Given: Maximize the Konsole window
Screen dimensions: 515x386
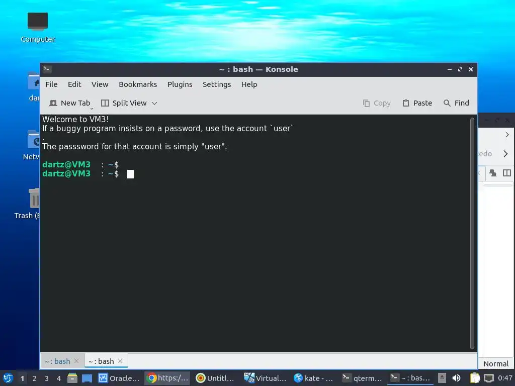Looking at the screenshot, I should point(460,69).
